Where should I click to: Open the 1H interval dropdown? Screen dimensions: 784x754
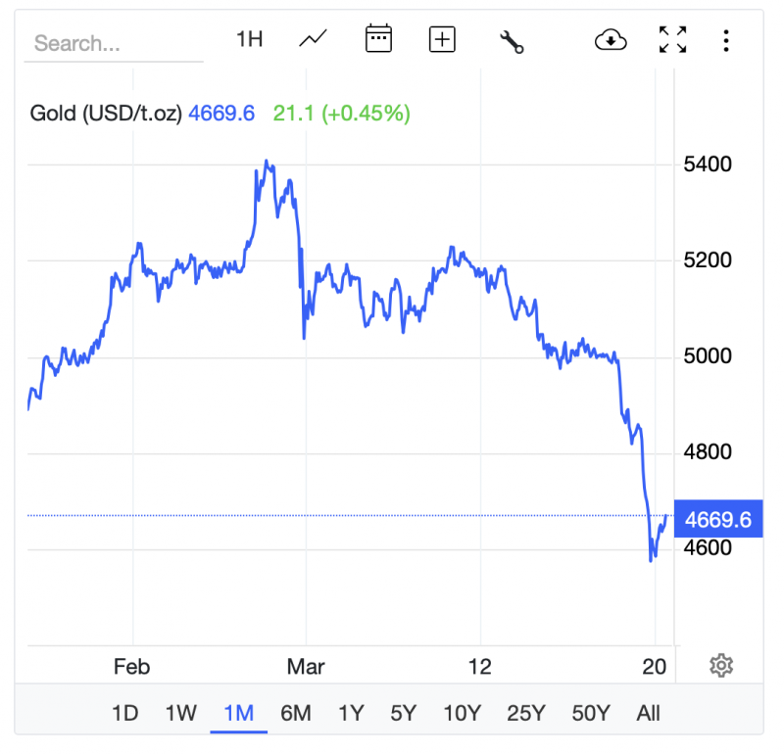click(x=250, y=39)
